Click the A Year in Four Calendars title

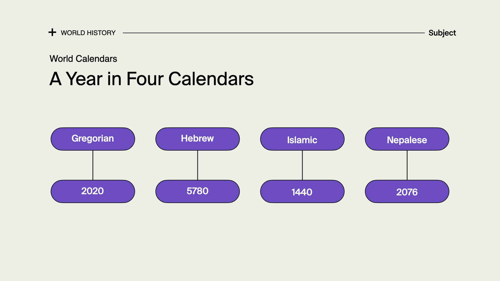click(152, 79)
